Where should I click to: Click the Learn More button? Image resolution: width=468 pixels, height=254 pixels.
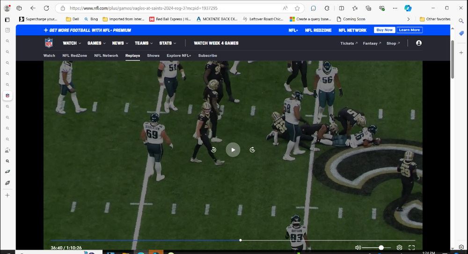(x=409, y=30)
